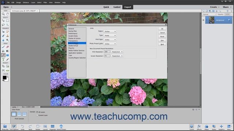Swap foreground and background colors

coord(7,77)
